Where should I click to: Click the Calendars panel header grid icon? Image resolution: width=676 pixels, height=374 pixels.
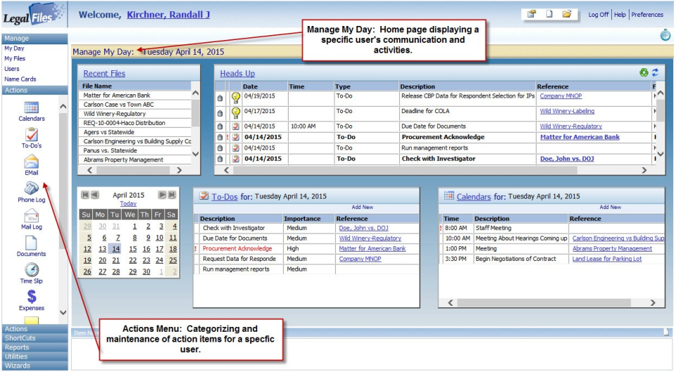[449, 196]
